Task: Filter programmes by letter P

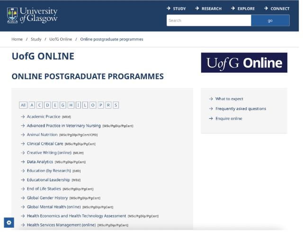Action: click(x=101, y=105)
